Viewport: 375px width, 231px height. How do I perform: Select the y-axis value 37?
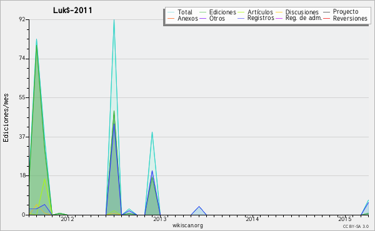[22, 137]
